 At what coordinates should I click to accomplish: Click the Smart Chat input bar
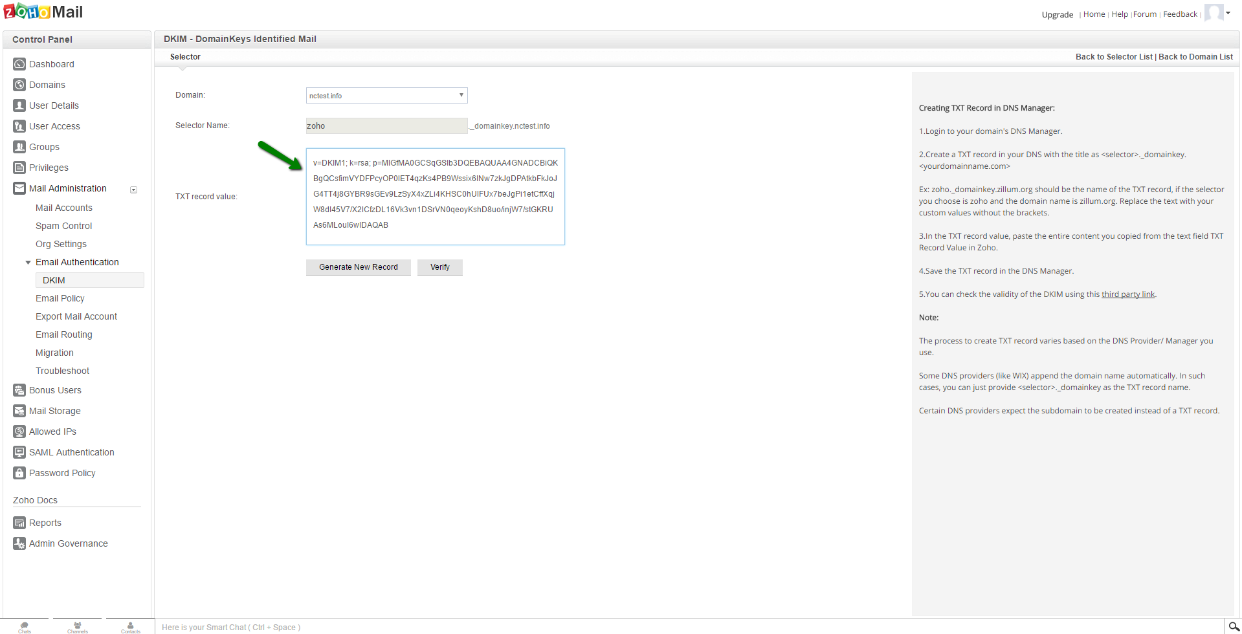689,627
